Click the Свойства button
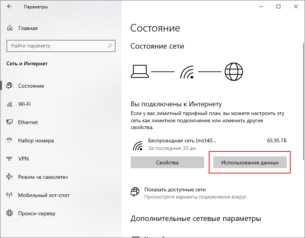Image resolution: width=305 pixels, height=238 pixels. (x=167, y=162)
